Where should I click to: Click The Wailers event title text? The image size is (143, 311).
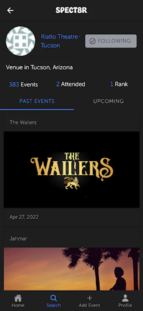click(x=23, y=122)
